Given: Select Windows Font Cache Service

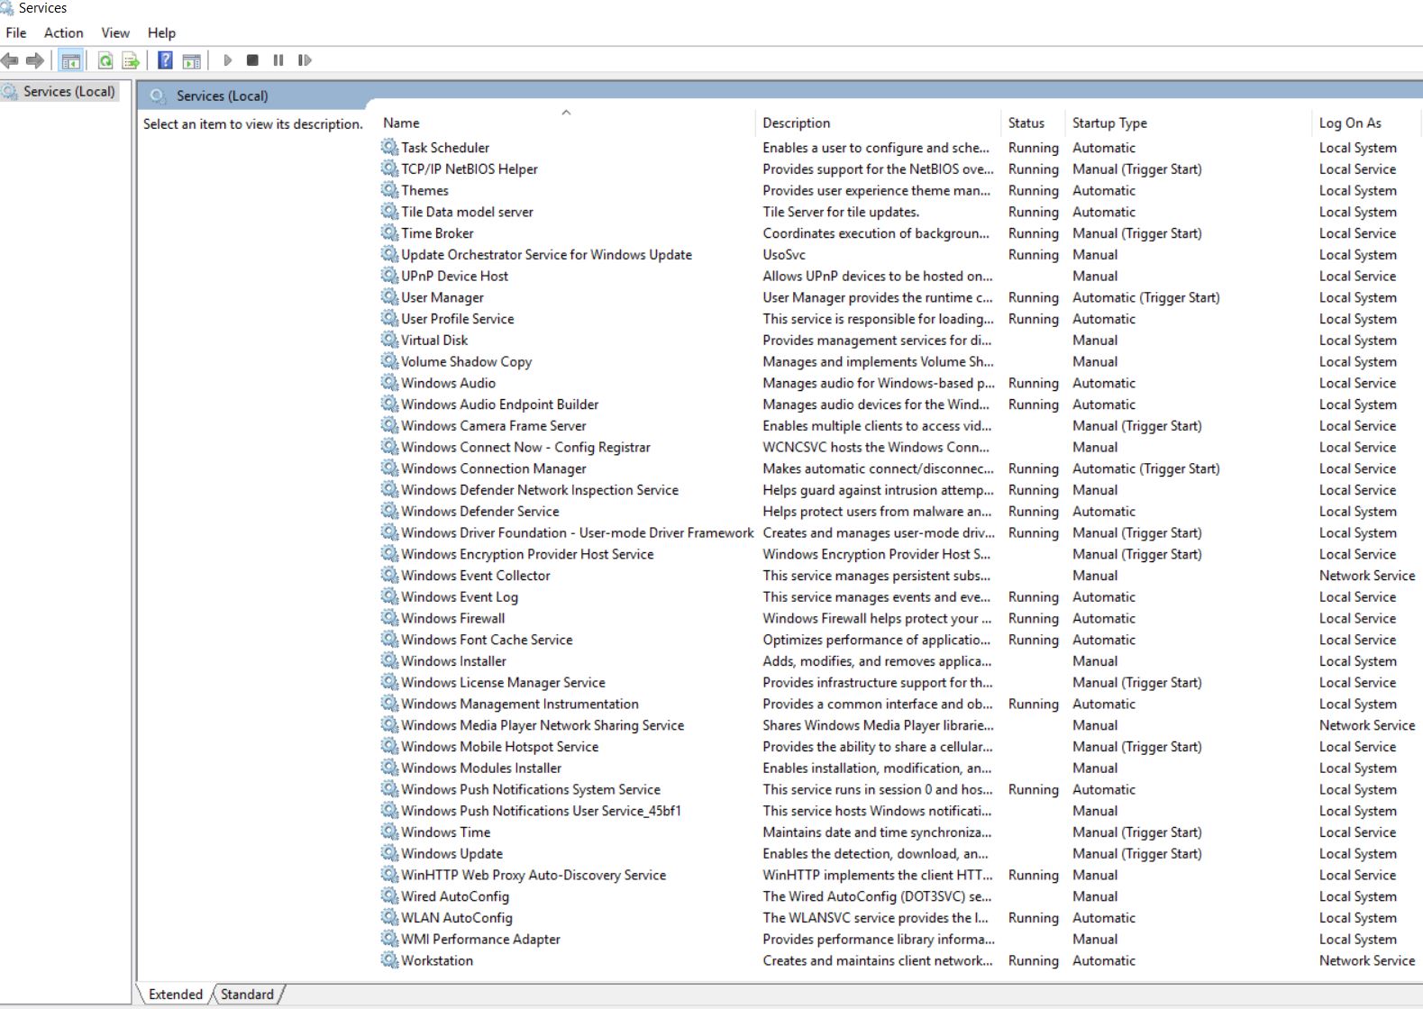Looking at the screenshot, I should tap(487, 640).
